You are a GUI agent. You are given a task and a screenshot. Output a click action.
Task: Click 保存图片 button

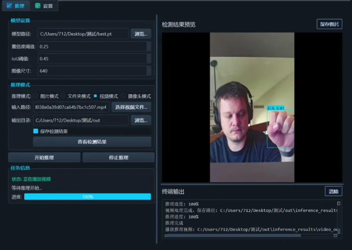coord(329,24)
